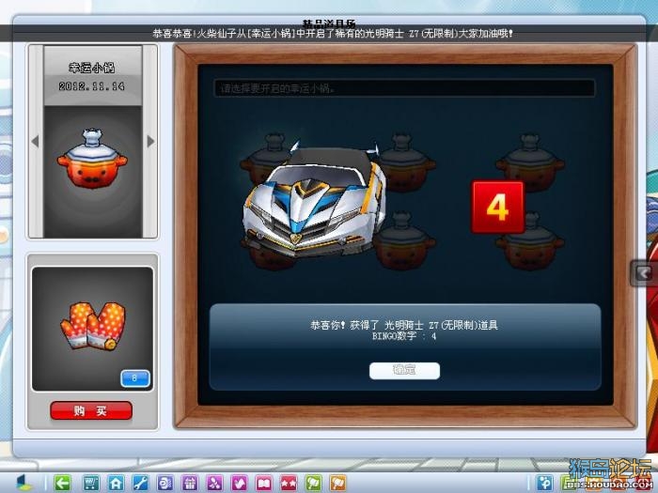The width and height of the screenshot is (658, 493).
Task: Click the purple three-petal icon
Action: click(x=214, y=483)
